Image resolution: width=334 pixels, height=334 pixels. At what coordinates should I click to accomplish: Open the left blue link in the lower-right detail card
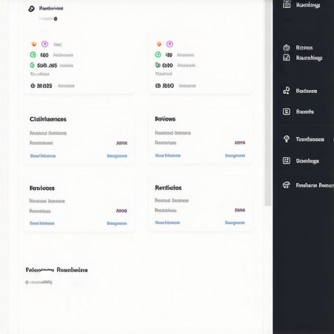tap(168, 222)
